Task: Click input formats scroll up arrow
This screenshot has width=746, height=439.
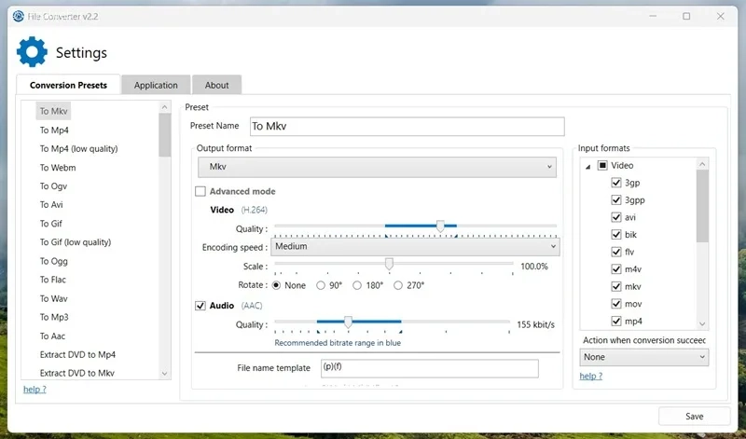Action: point(702,164)
